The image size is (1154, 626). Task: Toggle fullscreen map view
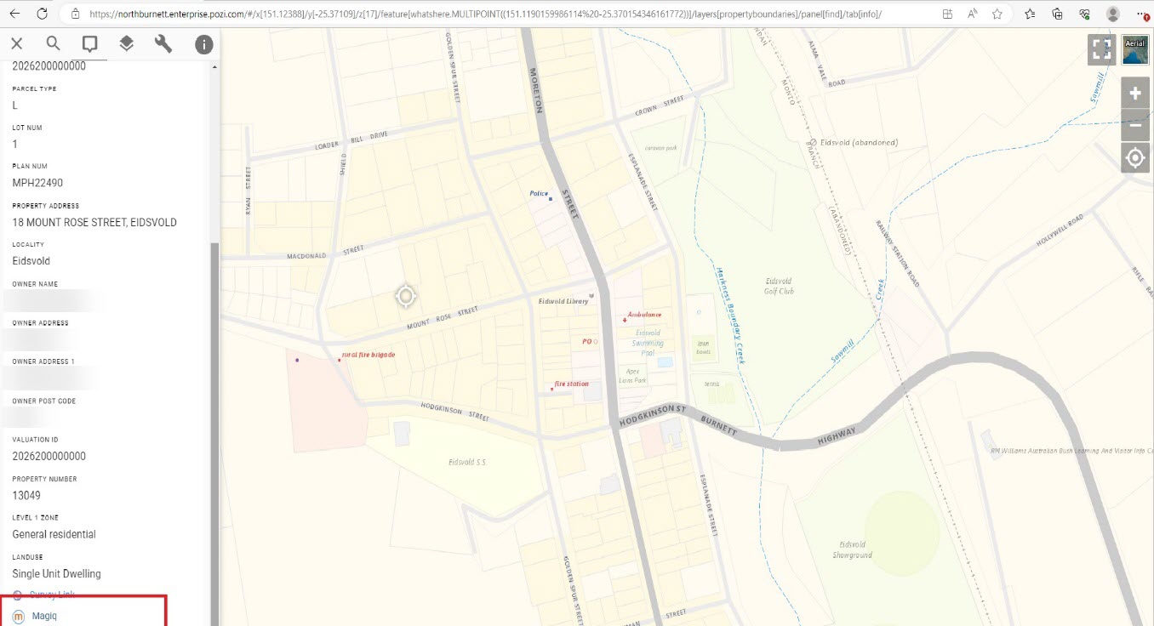1101,50
